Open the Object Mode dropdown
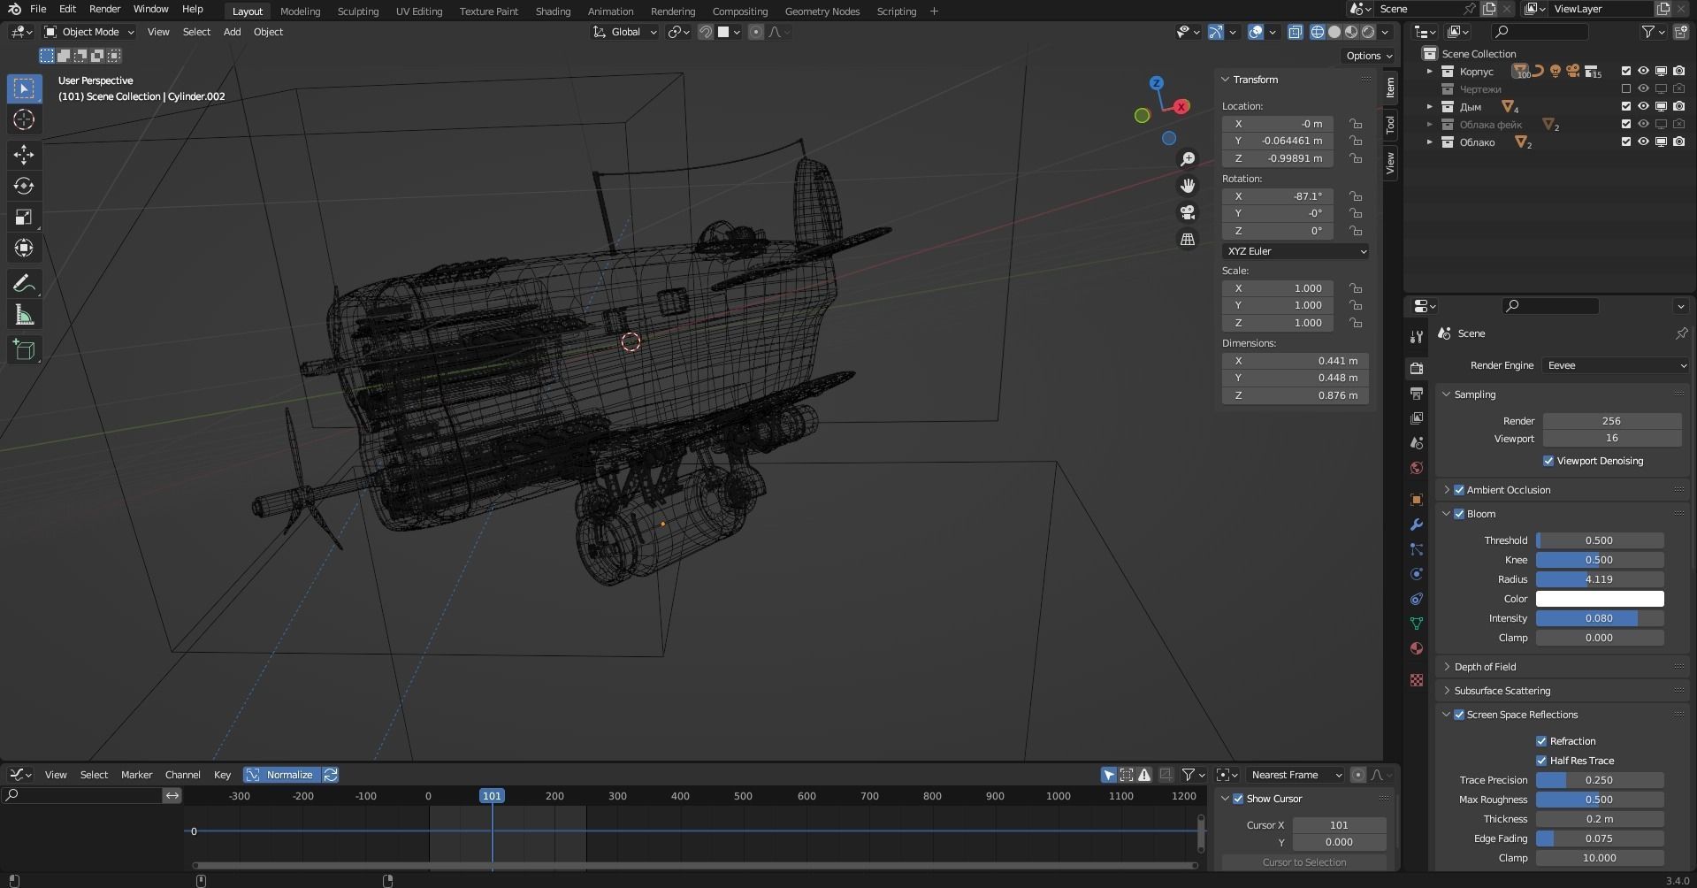The width and height of the screenshot is (1697, 888). [x=89, y=32]
